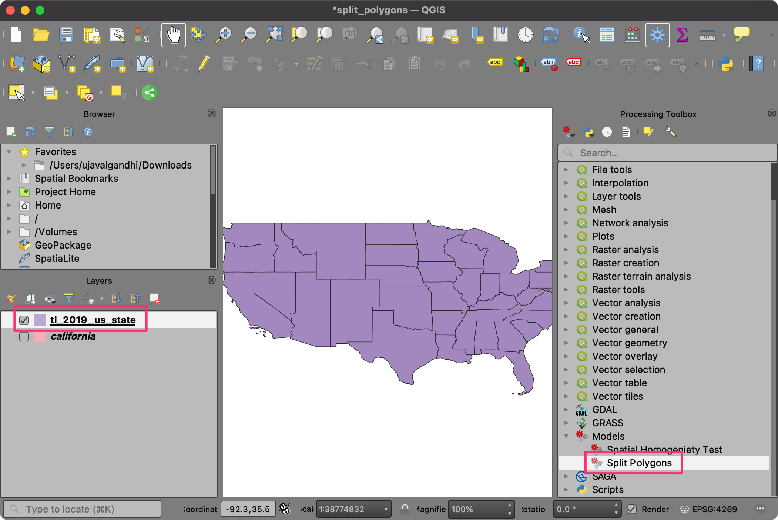
Task: Select Spatial Bookmarks in Browser panel
Action: [76, 179]
